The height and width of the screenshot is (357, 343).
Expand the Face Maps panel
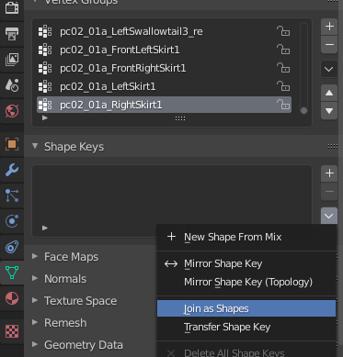[x=35, y=256]
